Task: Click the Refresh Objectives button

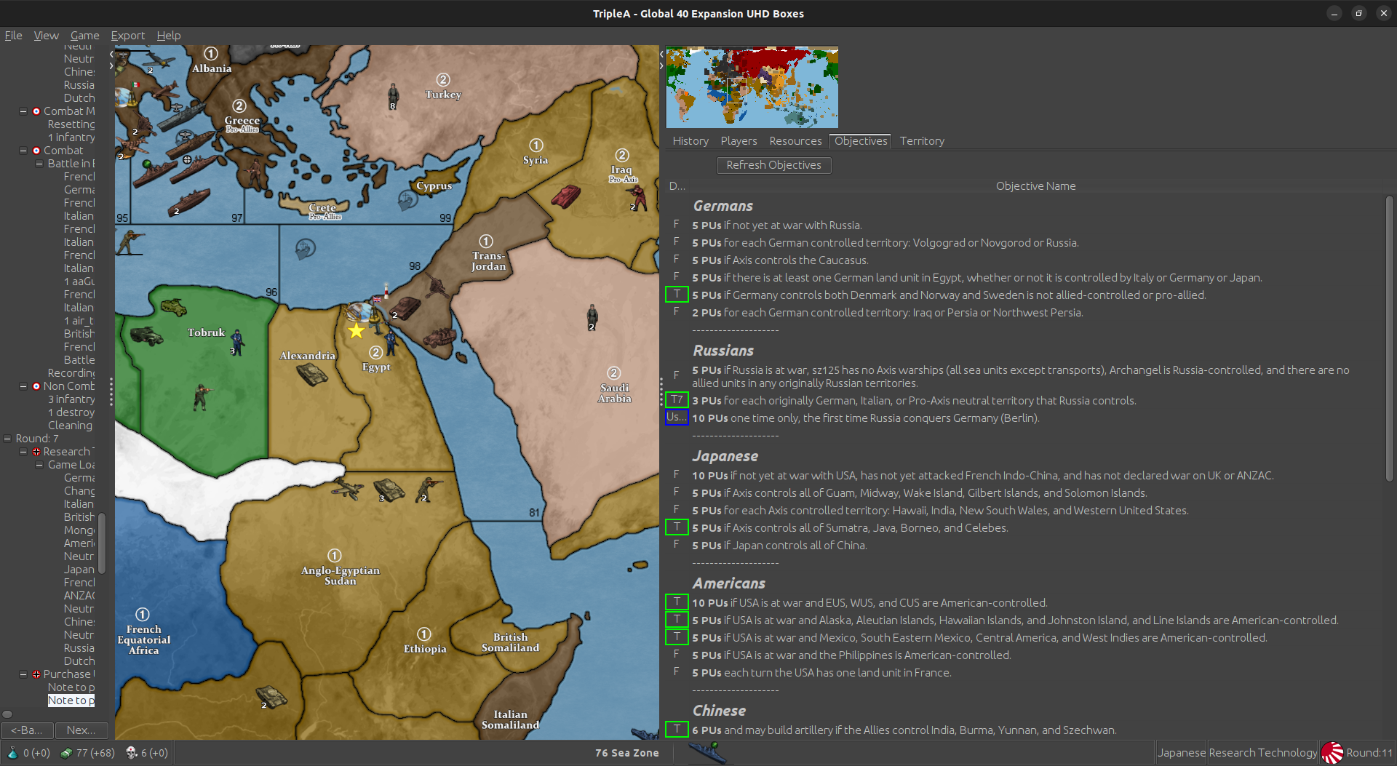Action: 773,165
